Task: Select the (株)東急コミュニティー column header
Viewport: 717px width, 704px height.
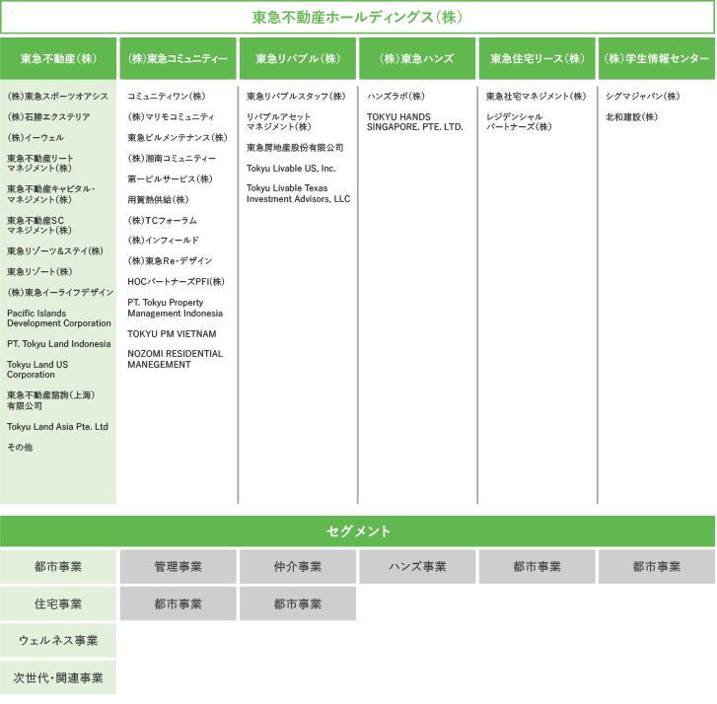Action: [178, 58]
